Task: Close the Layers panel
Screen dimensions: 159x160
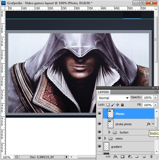Action: point(157,88)
